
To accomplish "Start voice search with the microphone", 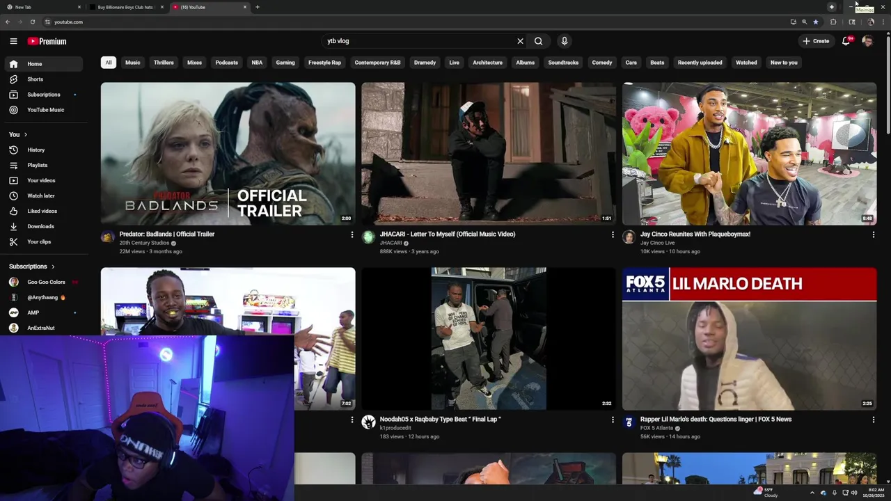I will (565, 41).
